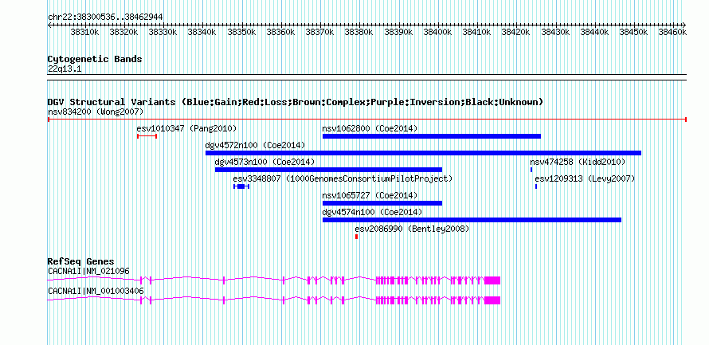Click the blue esv3348807 gain glyph
This screenshot has height=345, width=709.
click(241, 186)
